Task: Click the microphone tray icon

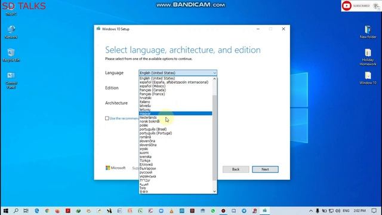Action: click(x=318, y=211)
